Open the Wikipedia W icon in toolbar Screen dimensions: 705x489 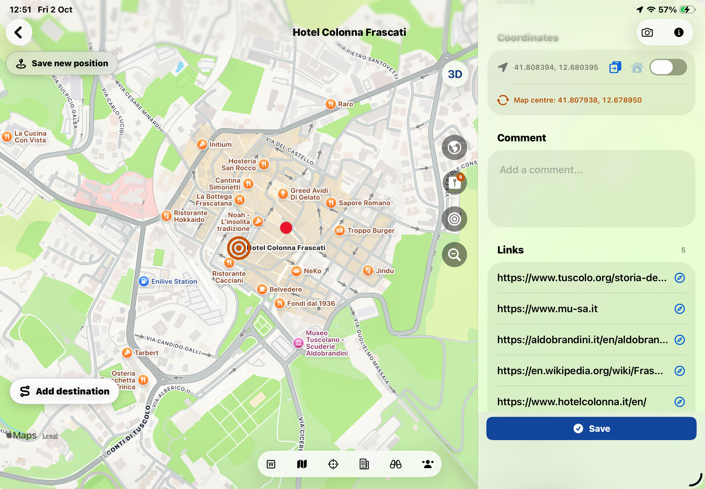271,464
